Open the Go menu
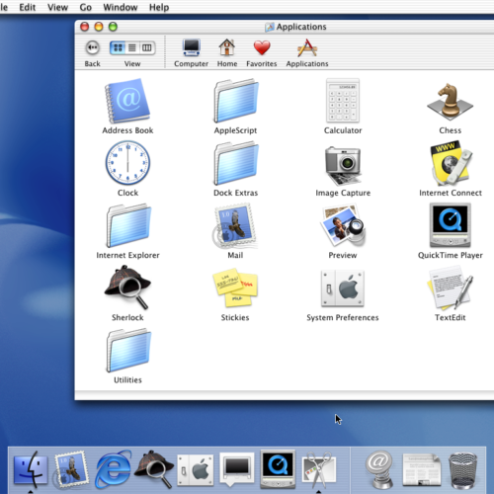The height and width of the screenshot is (494, 494). click(x=86, y=7)
